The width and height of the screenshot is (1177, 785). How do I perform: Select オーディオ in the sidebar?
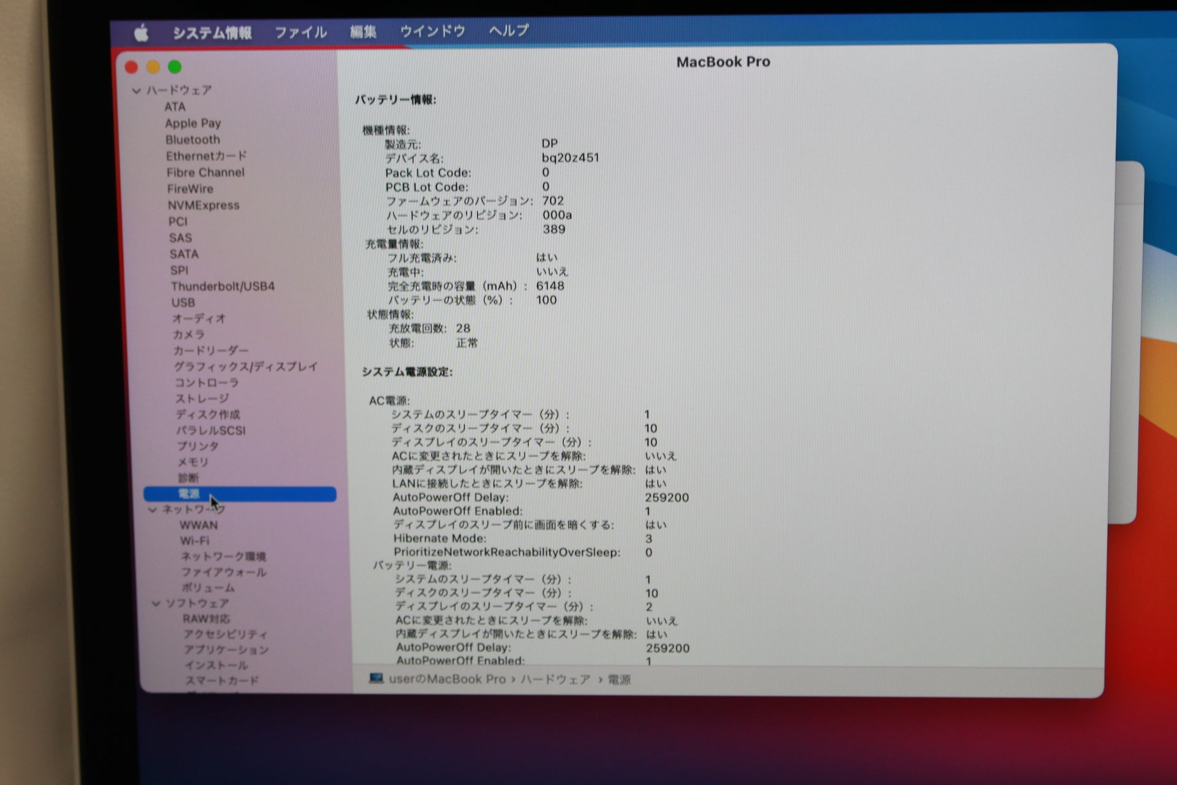[199, 318]
